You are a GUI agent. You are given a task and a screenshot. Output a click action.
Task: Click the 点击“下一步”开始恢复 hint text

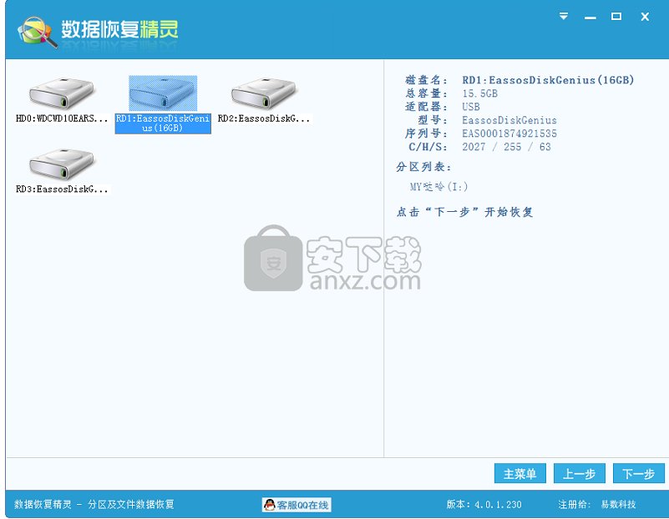pos(464,212)
